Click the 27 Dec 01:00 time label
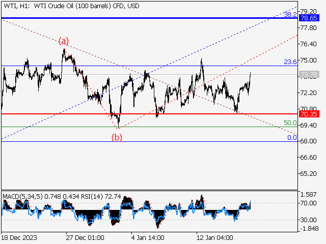 85,237
